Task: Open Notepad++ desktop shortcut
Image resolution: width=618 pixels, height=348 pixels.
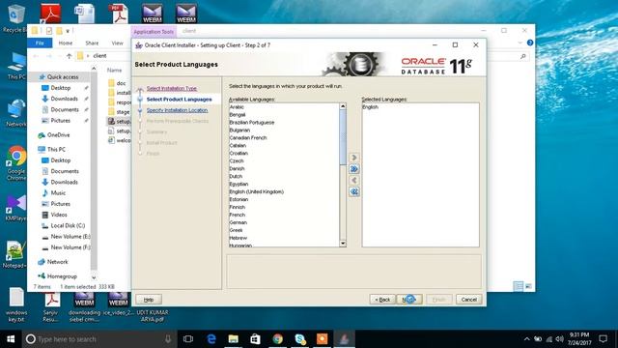Action: pyautogui.click(x=15, y=254)
